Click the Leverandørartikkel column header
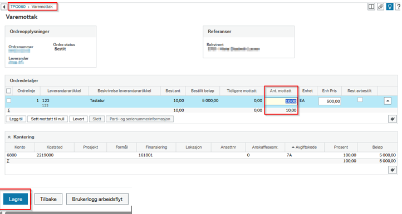The image size is (402, 214). click(x=64, y=91)
